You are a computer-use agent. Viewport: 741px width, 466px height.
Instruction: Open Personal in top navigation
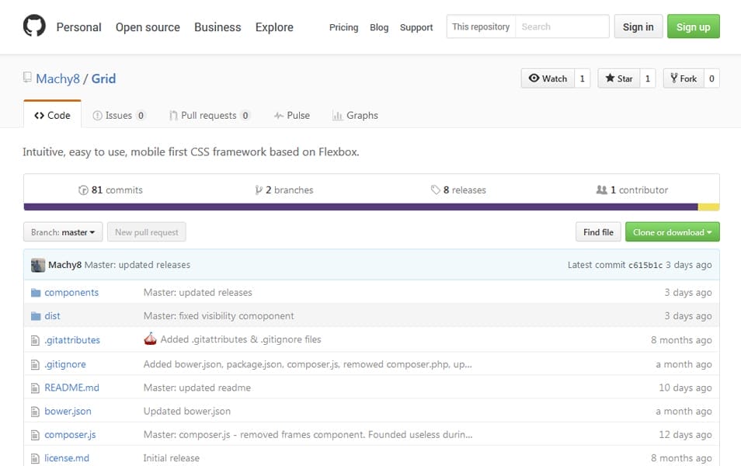pyautogui.click(x=79, y=27)
